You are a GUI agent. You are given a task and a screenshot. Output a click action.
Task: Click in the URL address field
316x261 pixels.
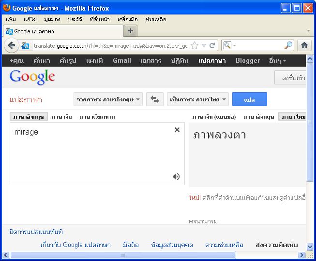[x=110, y=46]
